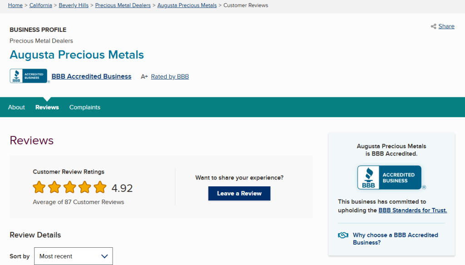Image resolution: width=465 pixels, height=265 pixels.
Task: Click the Sort by chevron arrow
Action: tap(105, 256)
